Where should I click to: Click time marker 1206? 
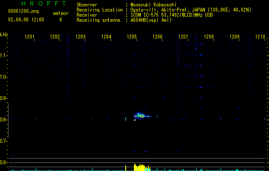(x=157, y=37)
